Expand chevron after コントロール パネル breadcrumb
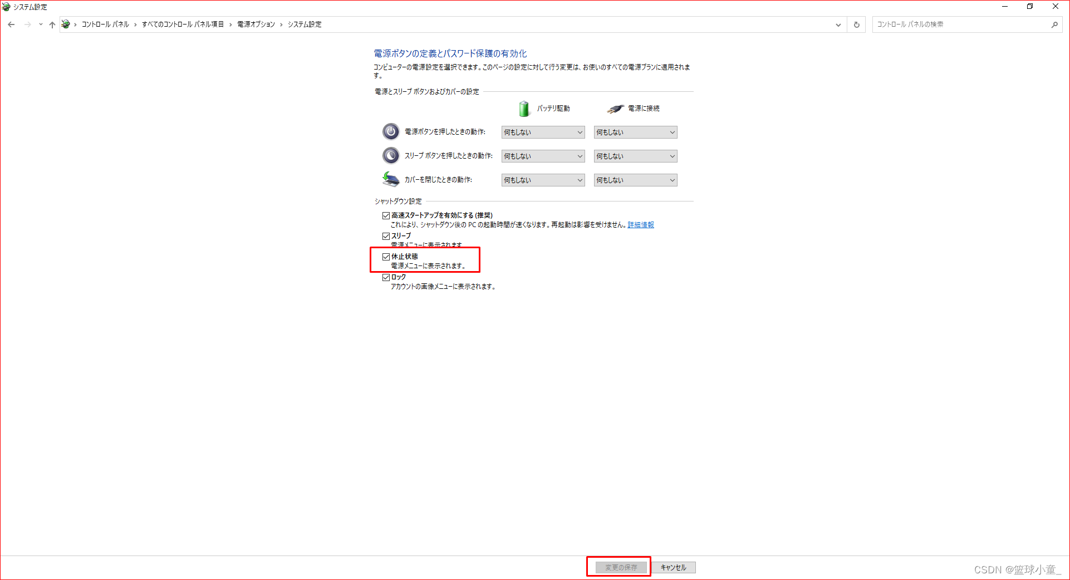Screen dimensions: 1070x580 tap(135, 24)
